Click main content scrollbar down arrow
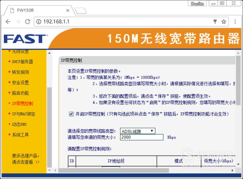243x179 pixels. click(238, 164)
